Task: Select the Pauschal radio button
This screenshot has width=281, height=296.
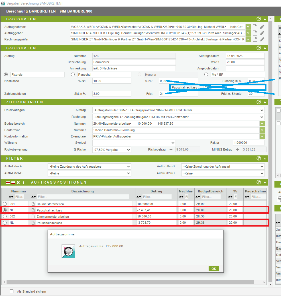Action: (73, 75)
